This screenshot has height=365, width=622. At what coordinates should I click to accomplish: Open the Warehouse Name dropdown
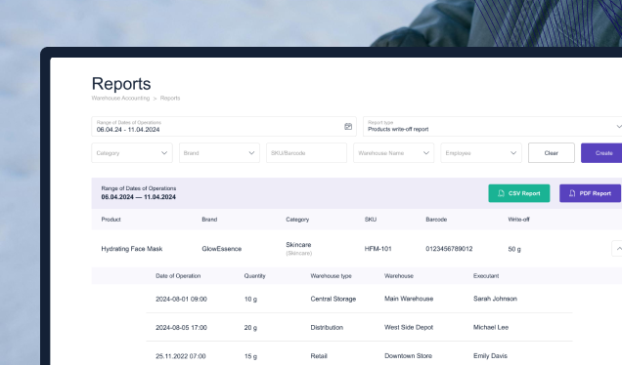tap(393, 153)
